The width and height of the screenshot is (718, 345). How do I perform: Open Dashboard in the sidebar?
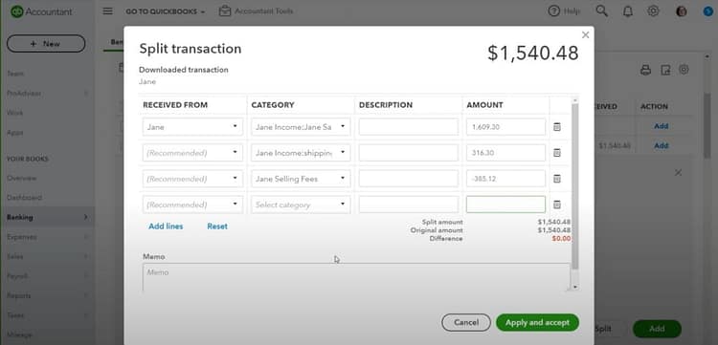[x=24, y=198]
